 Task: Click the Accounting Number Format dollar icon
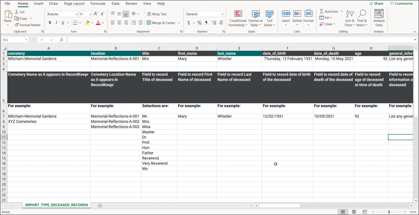click(x=189, y=23)
